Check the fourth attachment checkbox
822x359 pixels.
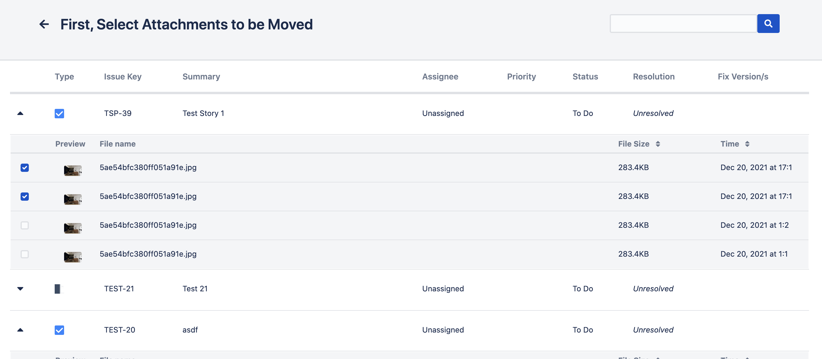(25, 254)
